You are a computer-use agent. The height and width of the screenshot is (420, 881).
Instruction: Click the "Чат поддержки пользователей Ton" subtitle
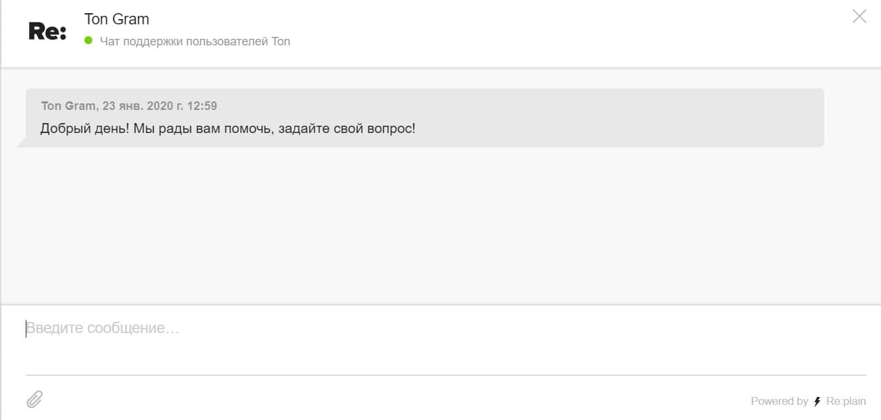pyautogui.click(x=195, y=41)
